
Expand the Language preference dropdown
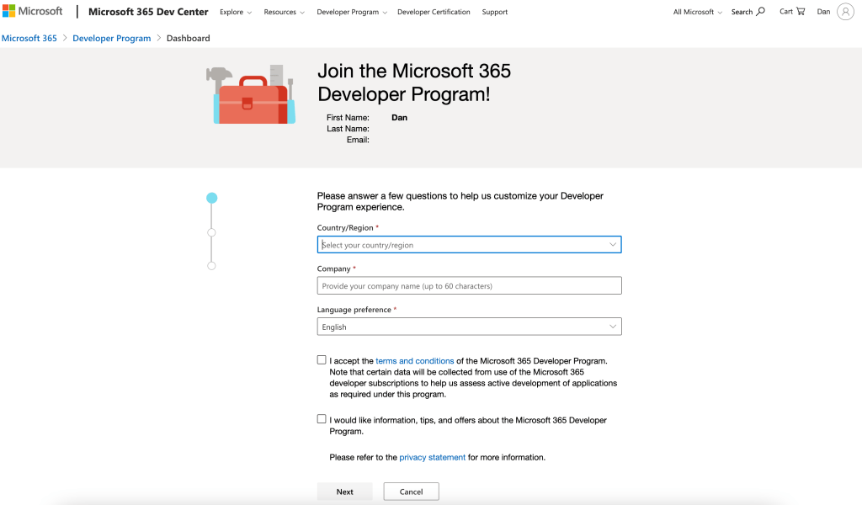tap(469, 327)
